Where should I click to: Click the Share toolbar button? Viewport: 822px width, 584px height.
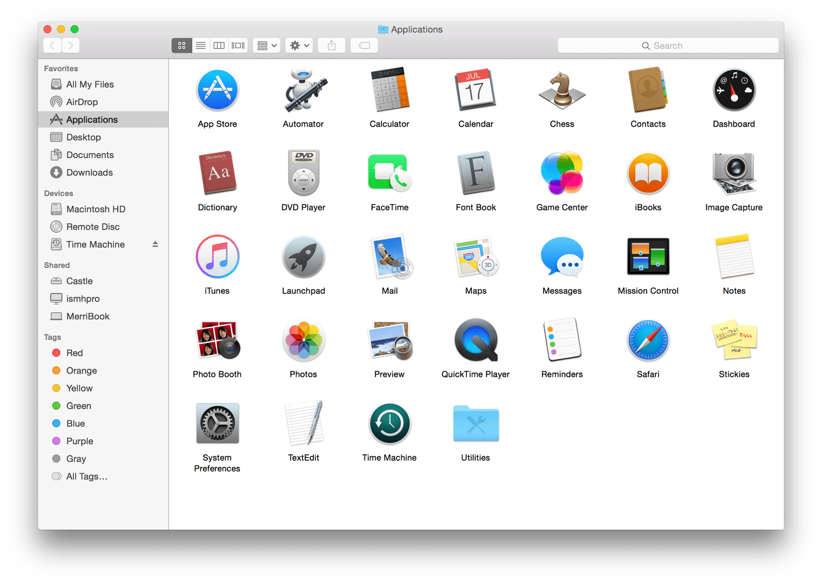coord(332,45)
